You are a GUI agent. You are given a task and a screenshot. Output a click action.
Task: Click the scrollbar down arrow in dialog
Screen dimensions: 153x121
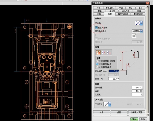pos(147,115)
